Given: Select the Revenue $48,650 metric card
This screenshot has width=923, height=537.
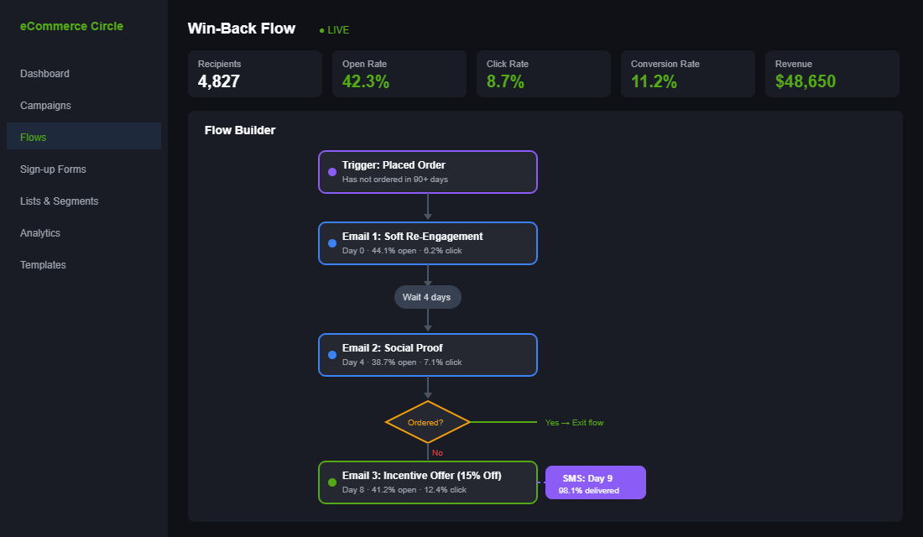Looking at the screenshot, I should coord(832,74).
